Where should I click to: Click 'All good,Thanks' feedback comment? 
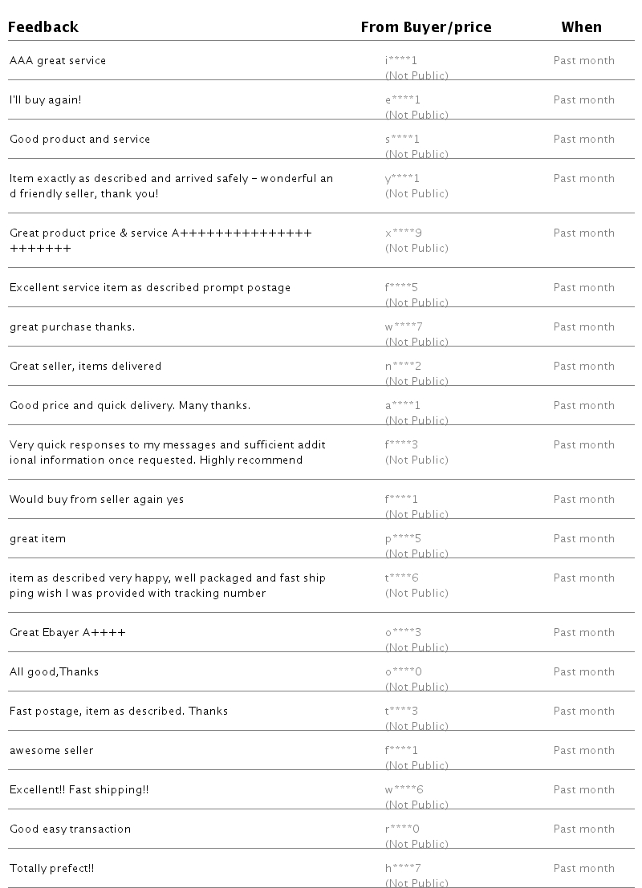point(54,672)
